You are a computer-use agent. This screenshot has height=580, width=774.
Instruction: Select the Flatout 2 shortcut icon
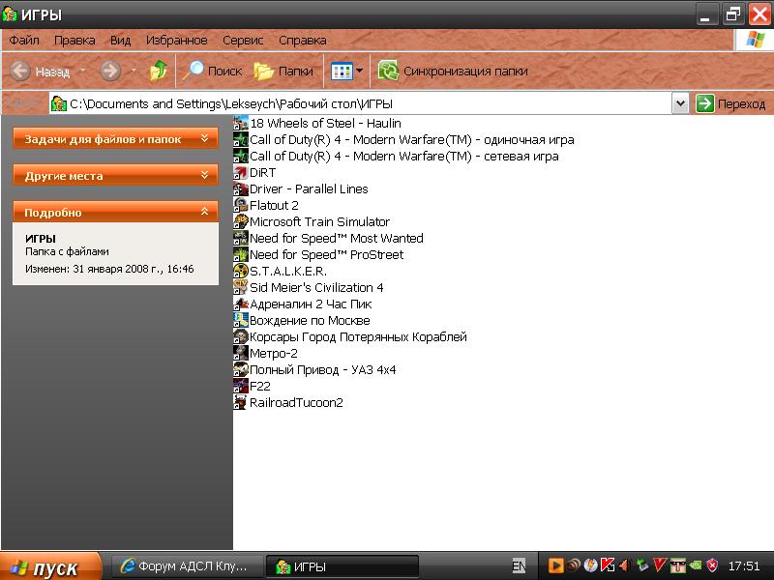point(240,205)
